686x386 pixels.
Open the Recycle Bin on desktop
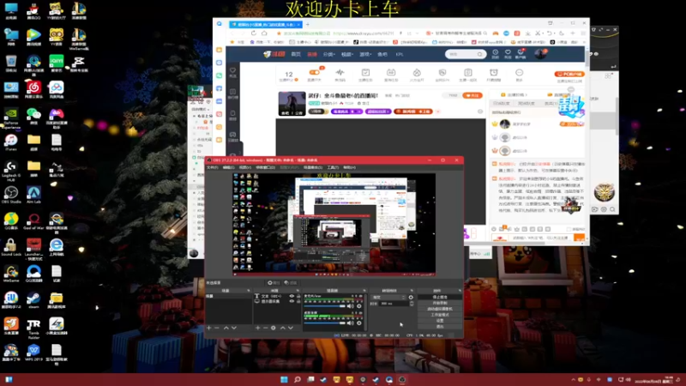coord(11,63)
